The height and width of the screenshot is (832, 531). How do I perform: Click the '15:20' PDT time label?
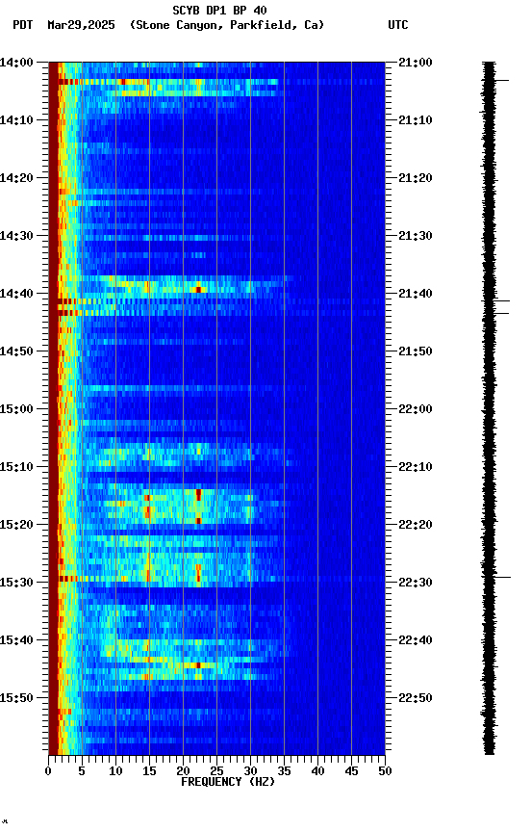tap(16, 526)
